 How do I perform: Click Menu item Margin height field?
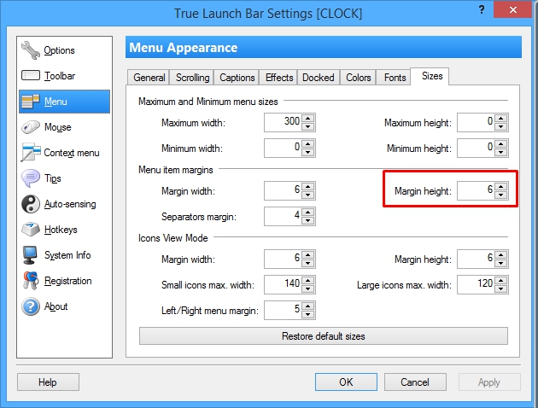pos(477,190)
